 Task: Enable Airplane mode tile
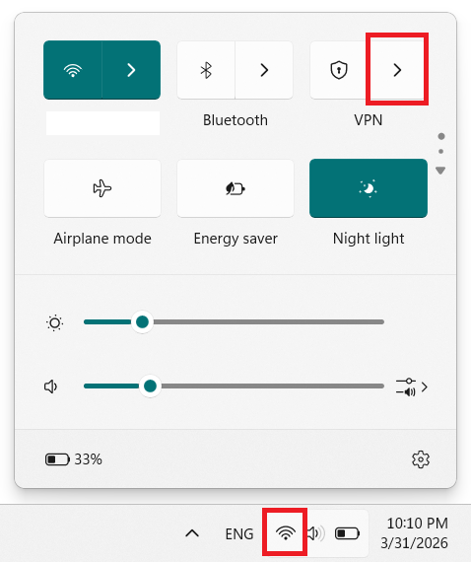102,188
